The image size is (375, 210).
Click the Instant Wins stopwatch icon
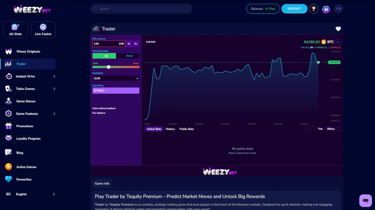tap(8, 76)
